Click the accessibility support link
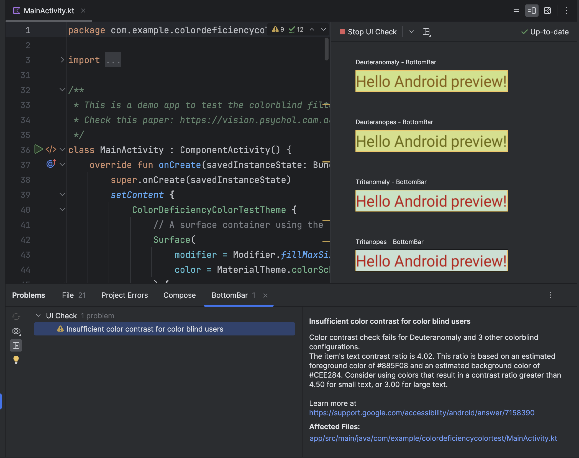Image resolution: width=579 pixels, height=458 pixels. (x=422, y=412)
